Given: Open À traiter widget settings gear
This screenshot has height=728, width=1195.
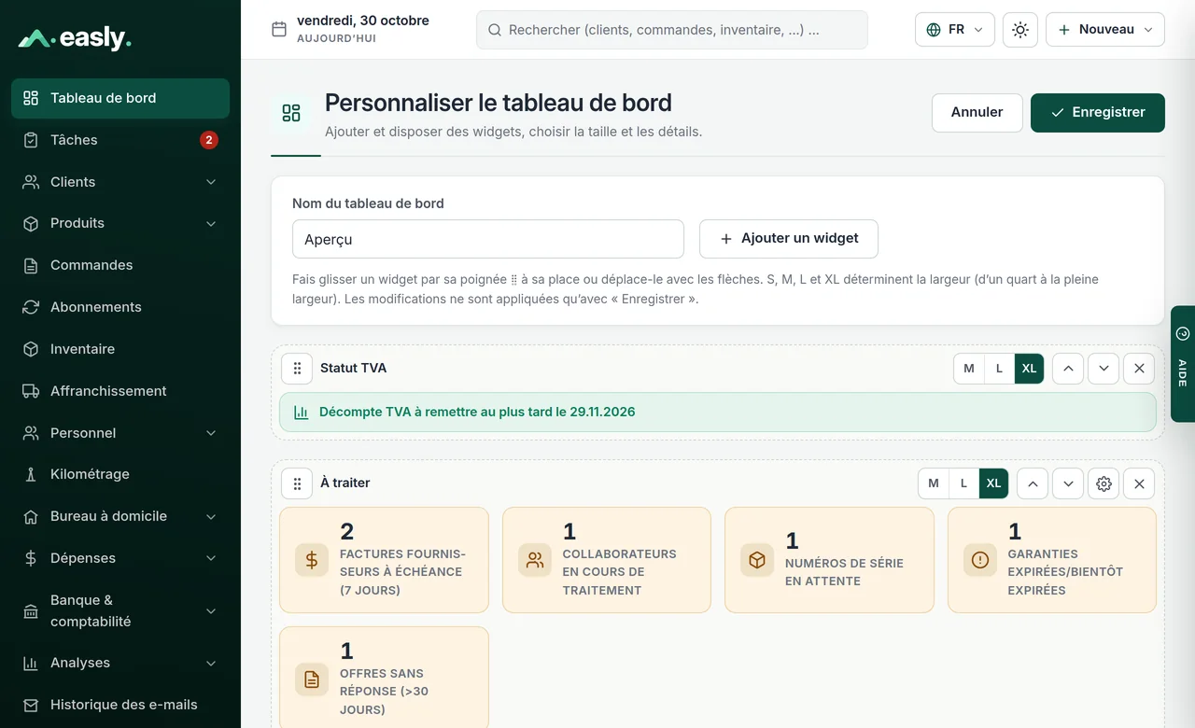Looking at the screenshot, I should pos(1104,483).
